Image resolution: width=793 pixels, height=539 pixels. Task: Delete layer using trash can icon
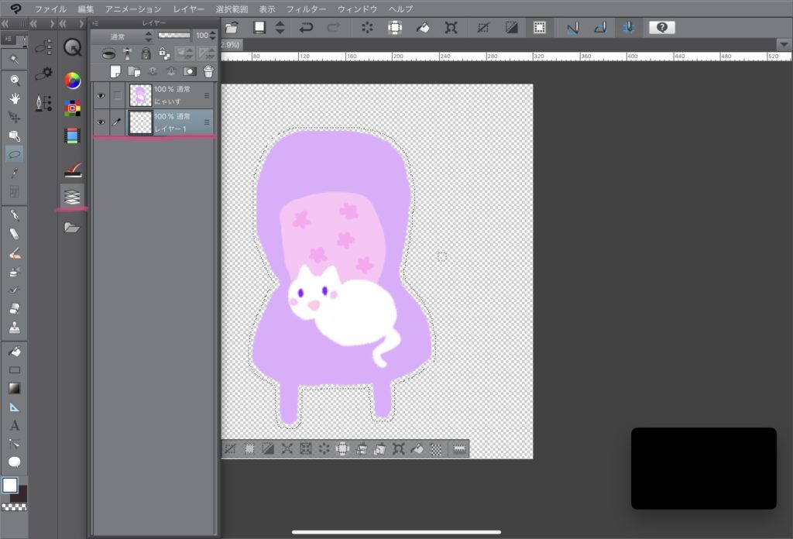208,71
